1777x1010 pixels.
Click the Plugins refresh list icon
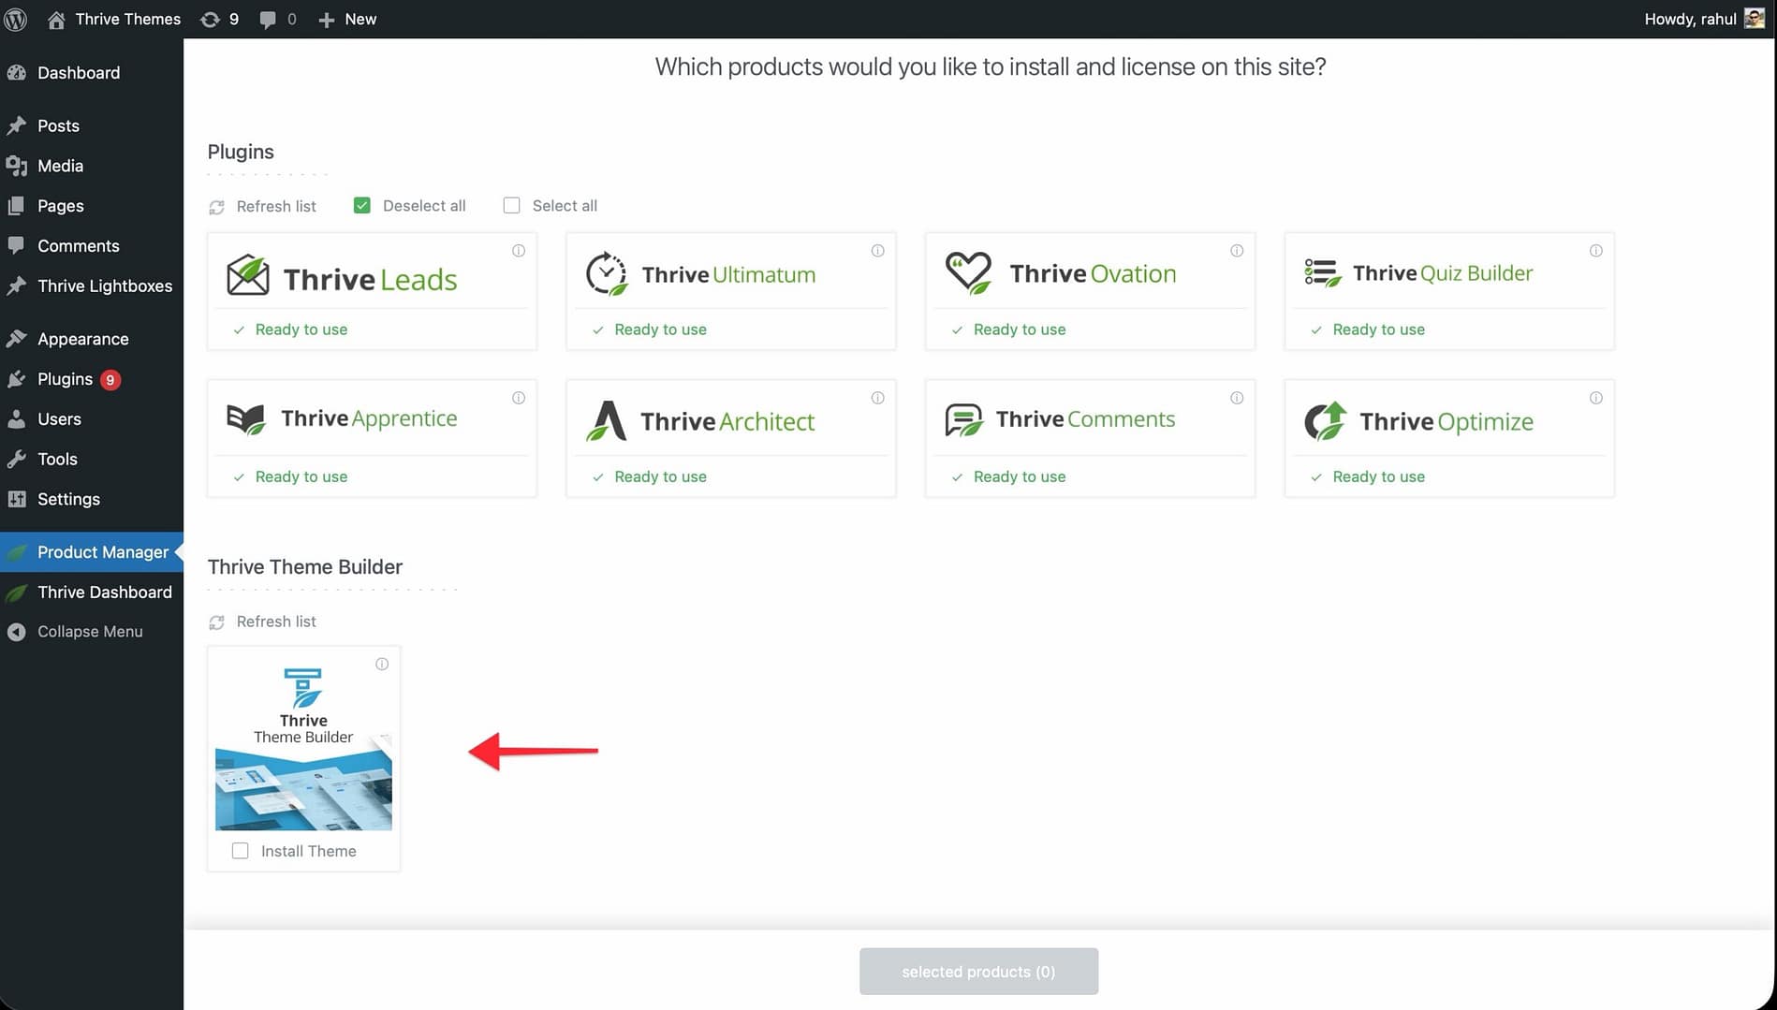(217, 207)
